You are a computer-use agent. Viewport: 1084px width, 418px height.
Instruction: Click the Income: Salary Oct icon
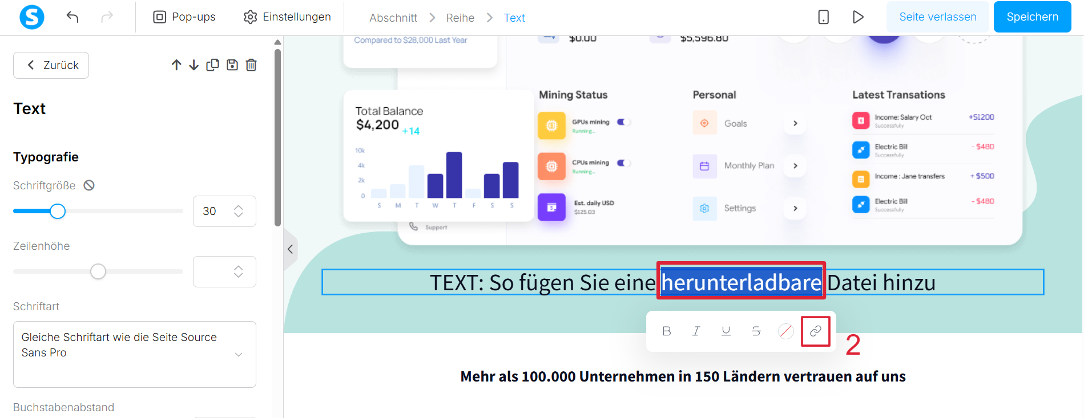[861, 120]
